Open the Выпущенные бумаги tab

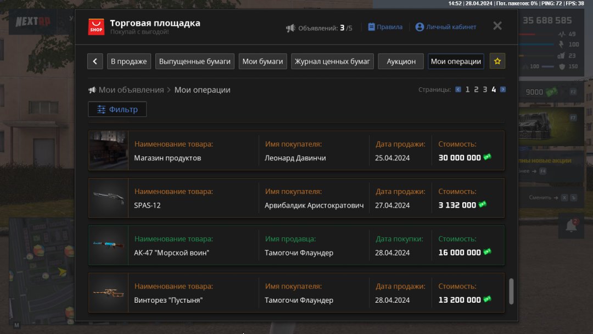[x=195, y=62]
